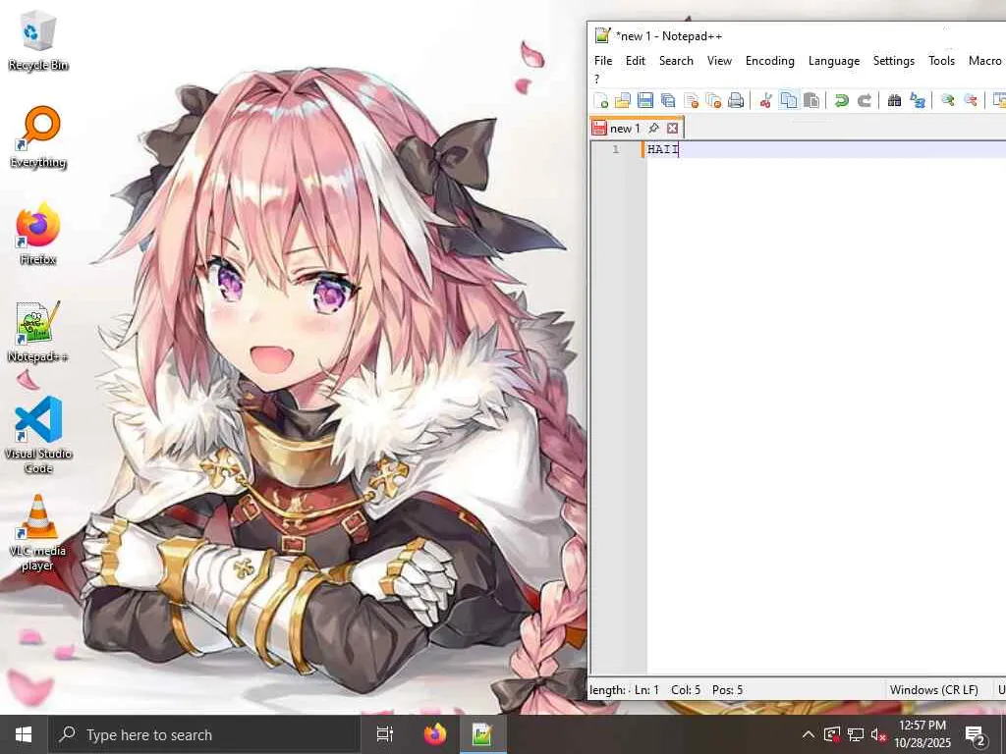Click the Paste toolbar icon
Viewport: 1006px width, 754px height.
[x=810, y=100]
